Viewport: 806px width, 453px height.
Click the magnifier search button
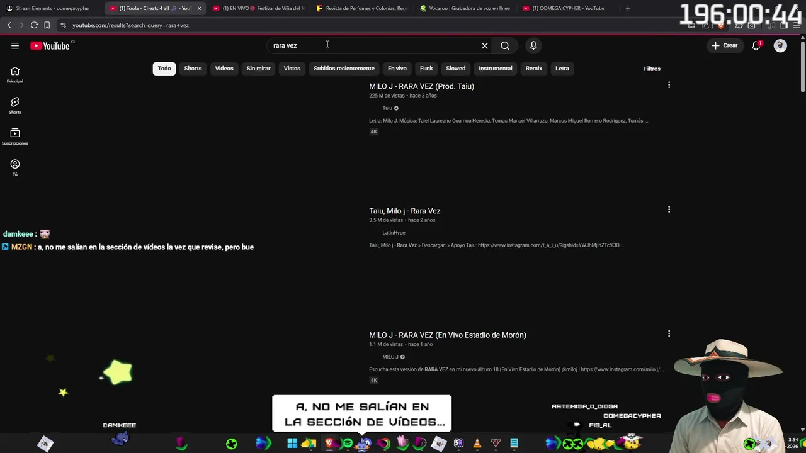[505, 45]
